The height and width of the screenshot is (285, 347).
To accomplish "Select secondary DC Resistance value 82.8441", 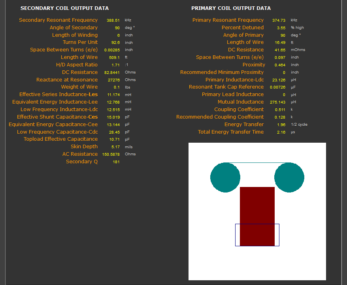I will [112, 73].
